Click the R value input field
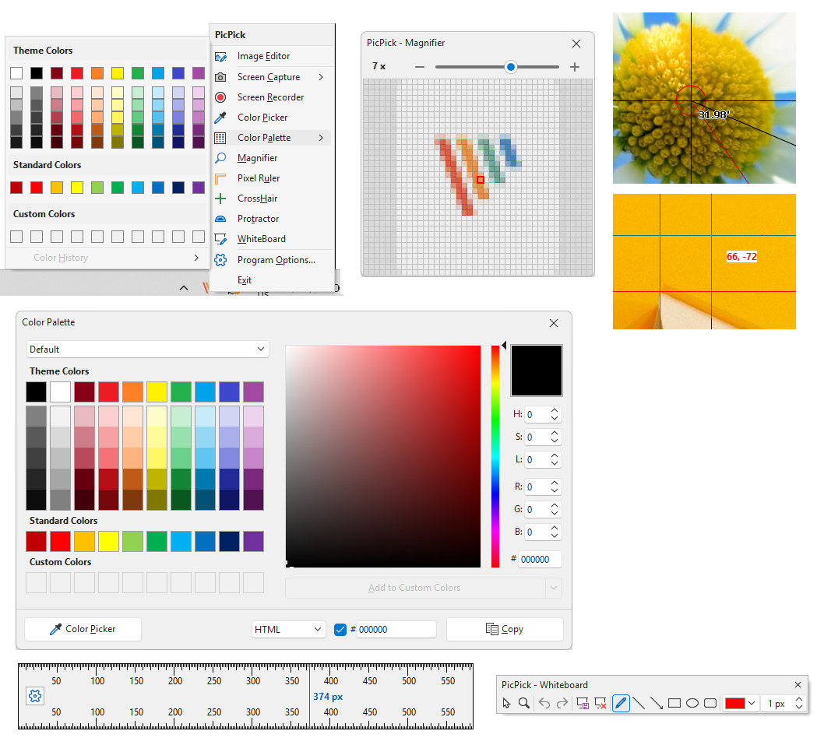The height and width of the screenshot is (745, 824). pyautogui.click(x=537, y=487)
